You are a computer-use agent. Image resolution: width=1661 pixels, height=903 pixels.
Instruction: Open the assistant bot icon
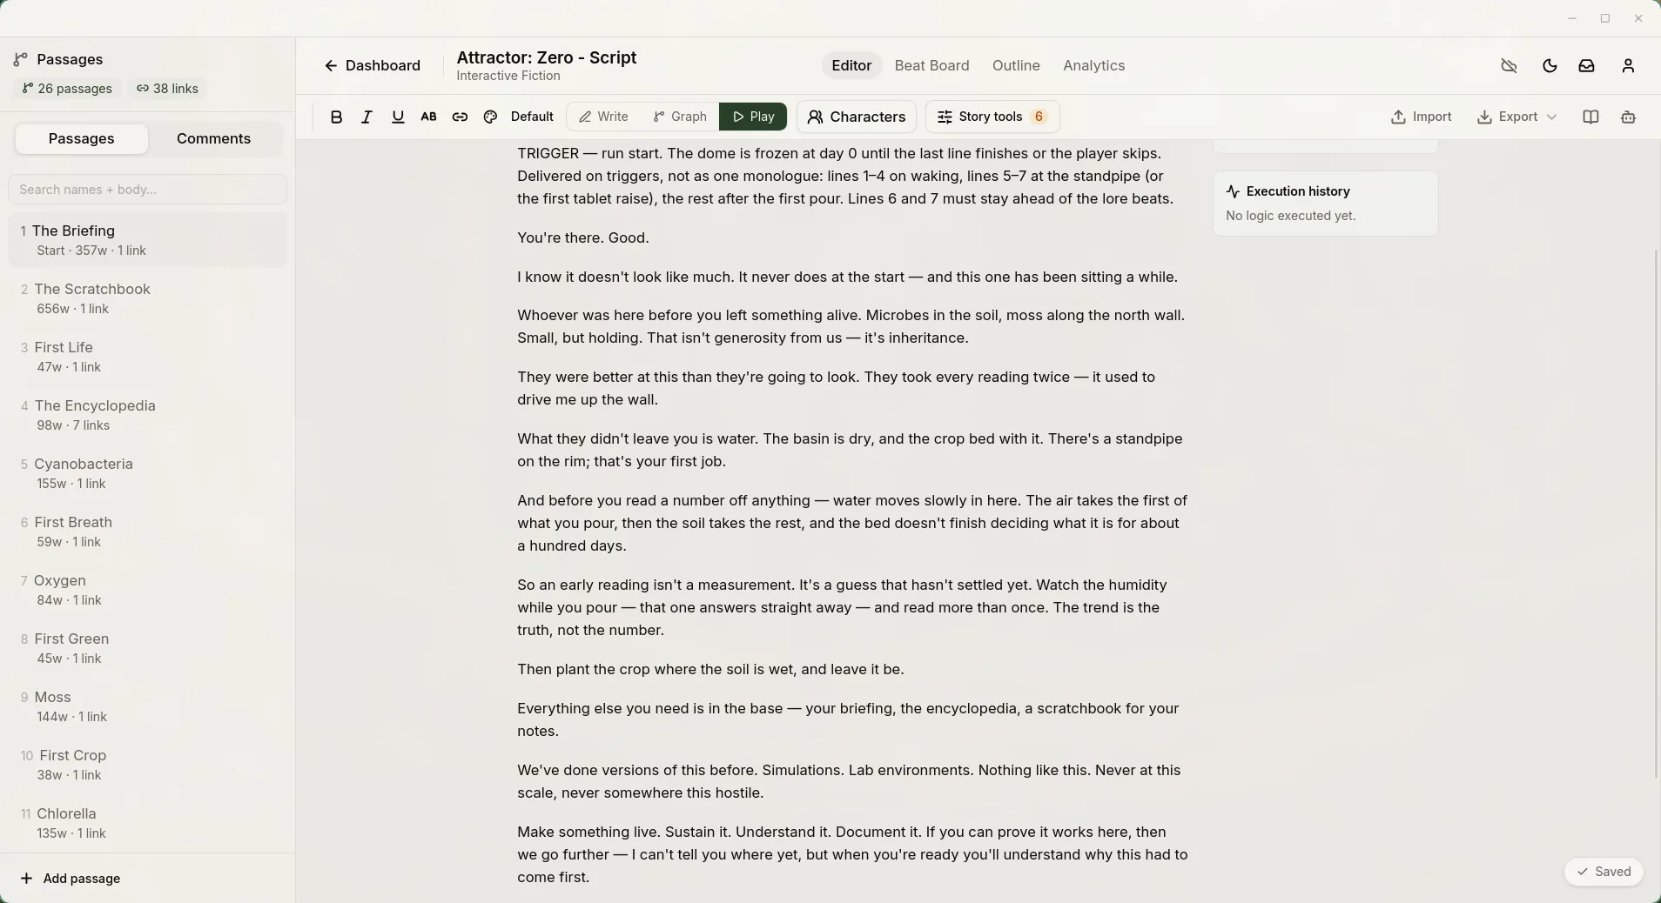(1628, 117)
